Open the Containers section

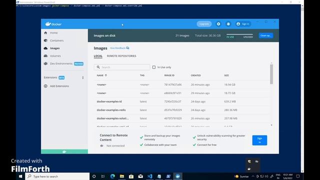pos(56,40)
